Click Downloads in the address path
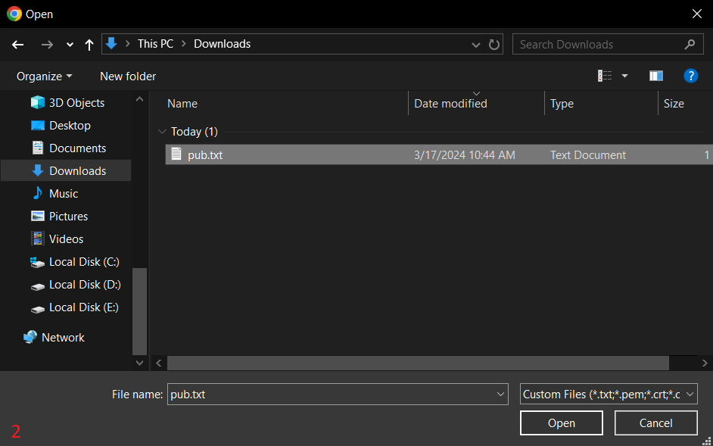 [x=223, y=44]
